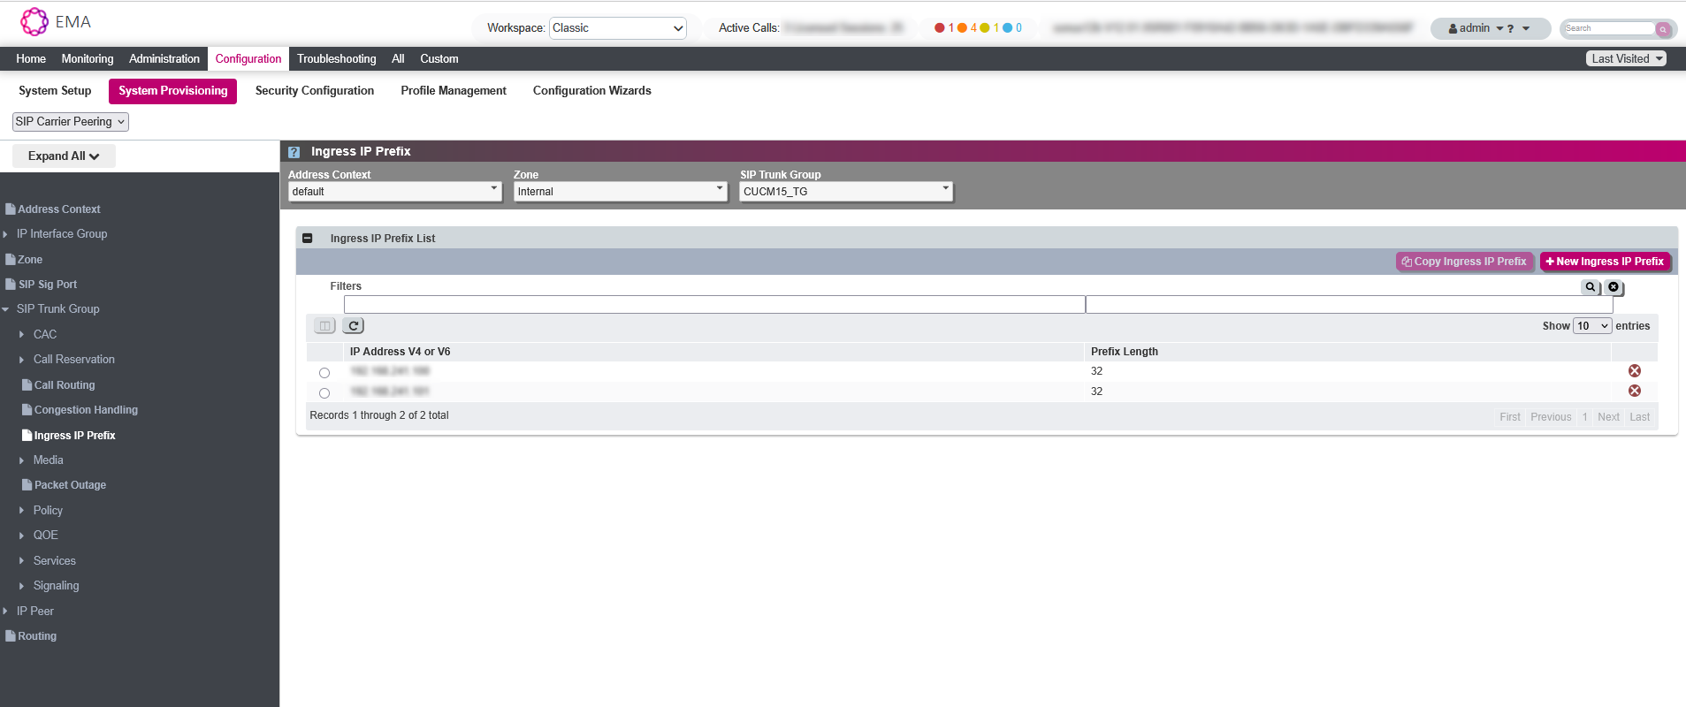Open the Workspace dropdown
The image size is (1686, 707).
tap(617, 28)
